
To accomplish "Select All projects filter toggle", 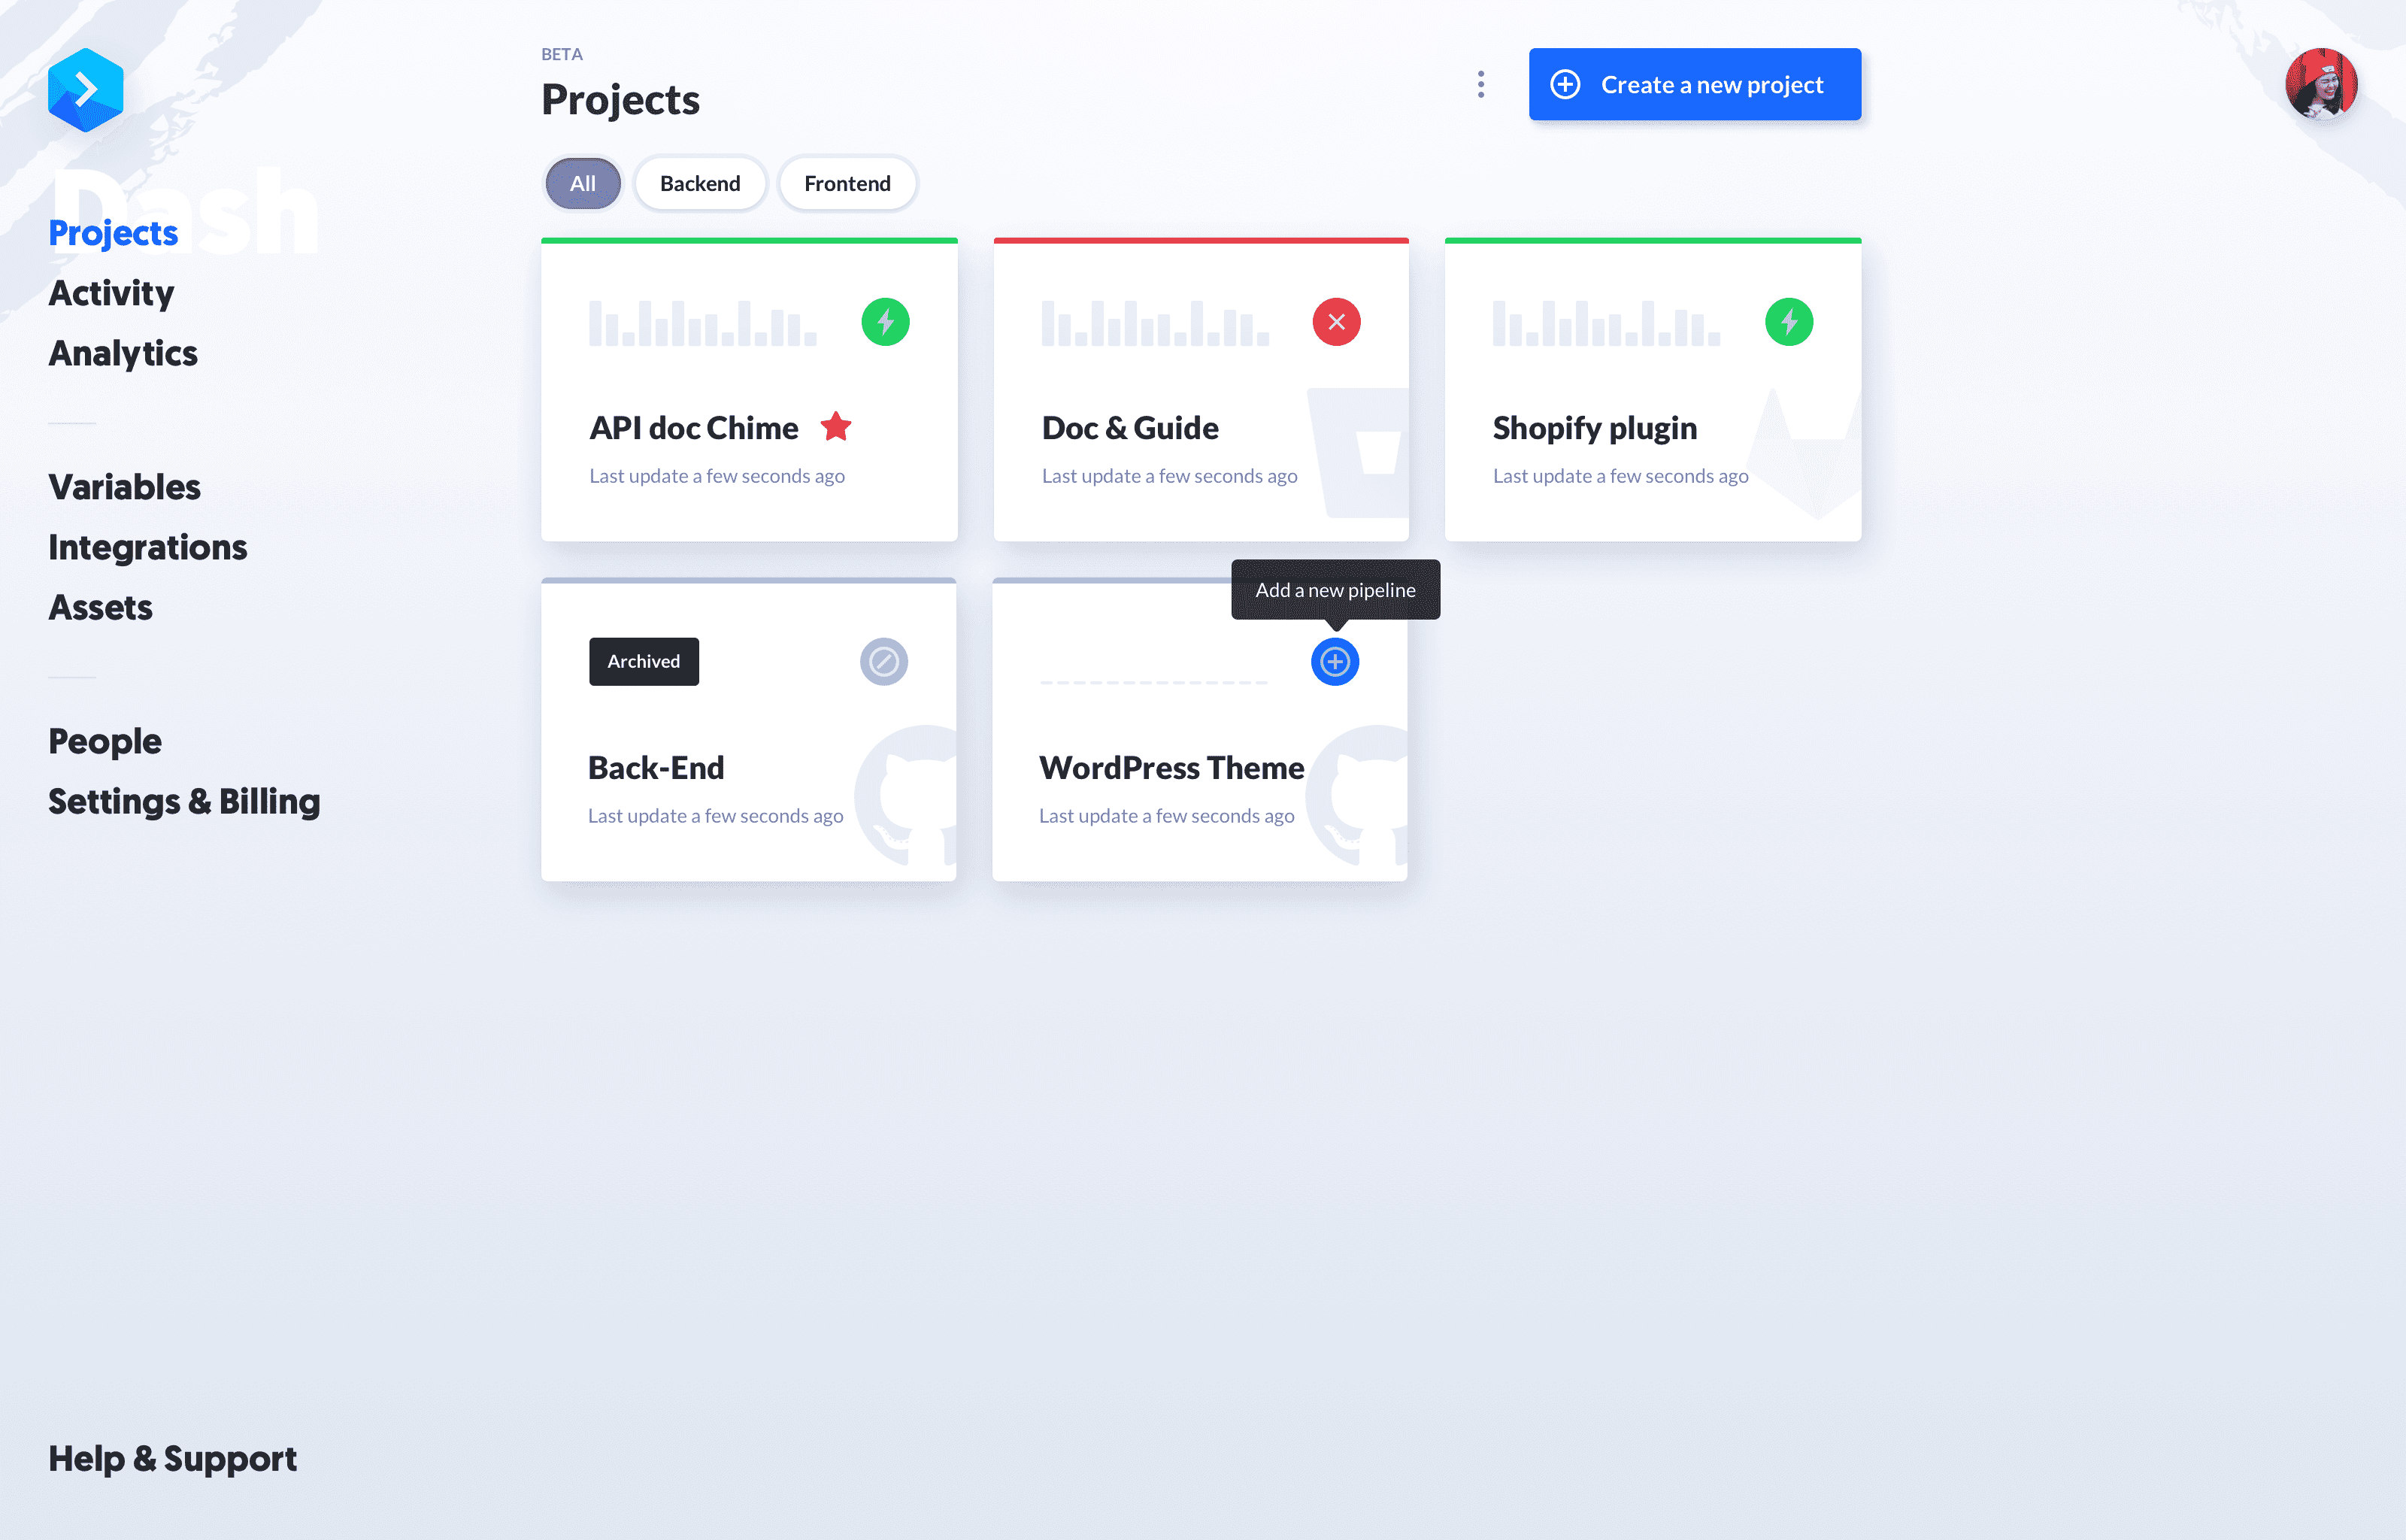I will (582, 183).
